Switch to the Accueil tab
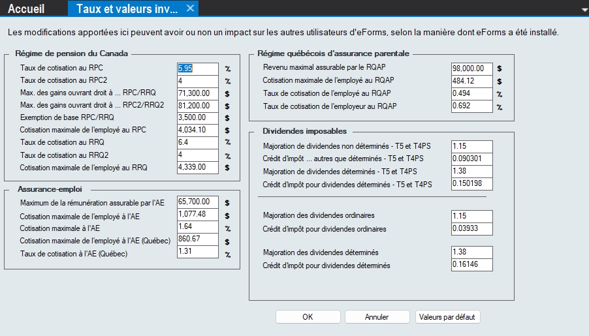 click(x=26, y=8)
